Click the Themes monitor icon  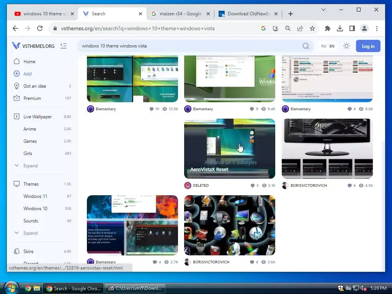pos(16,184)
